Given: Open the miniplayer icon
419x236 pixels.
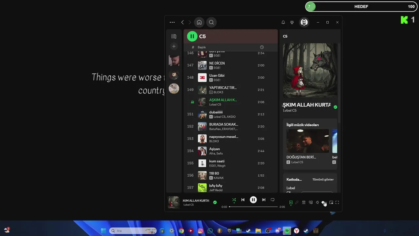Looking at the screenshot, I should pyautogui.click(x=331, y=203).
